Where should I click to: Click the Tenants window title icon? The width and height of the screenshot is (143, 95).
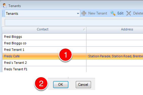click(x=5, y=6)
